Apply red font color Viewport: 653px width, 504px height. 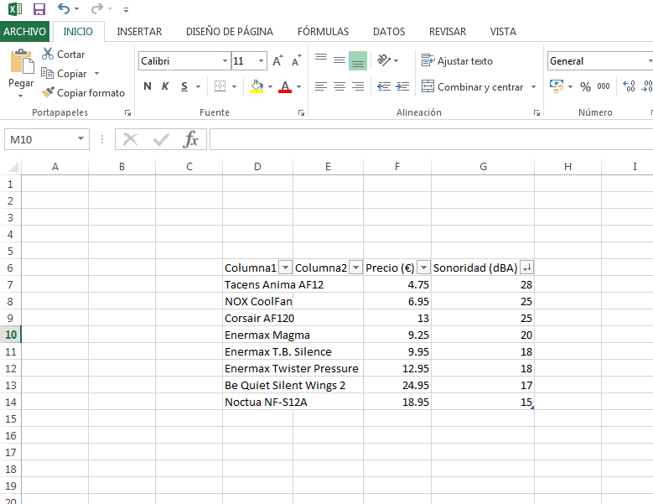[x=285, y=86]
